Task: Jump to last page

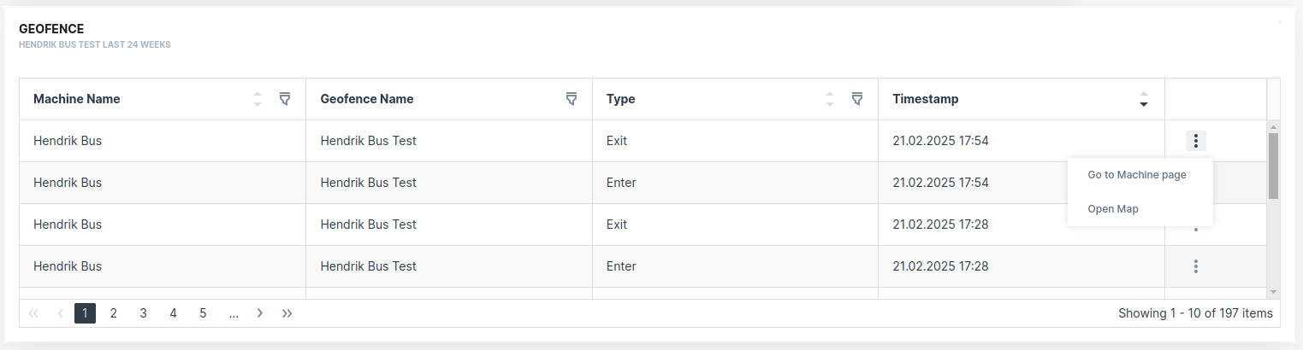Action: [287, 313]
